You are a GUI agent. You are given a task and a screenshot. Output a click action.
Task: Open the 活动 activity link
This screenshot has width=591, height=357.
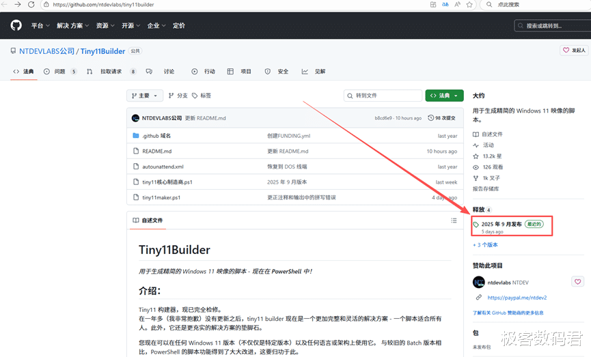(x=483, y=145)
